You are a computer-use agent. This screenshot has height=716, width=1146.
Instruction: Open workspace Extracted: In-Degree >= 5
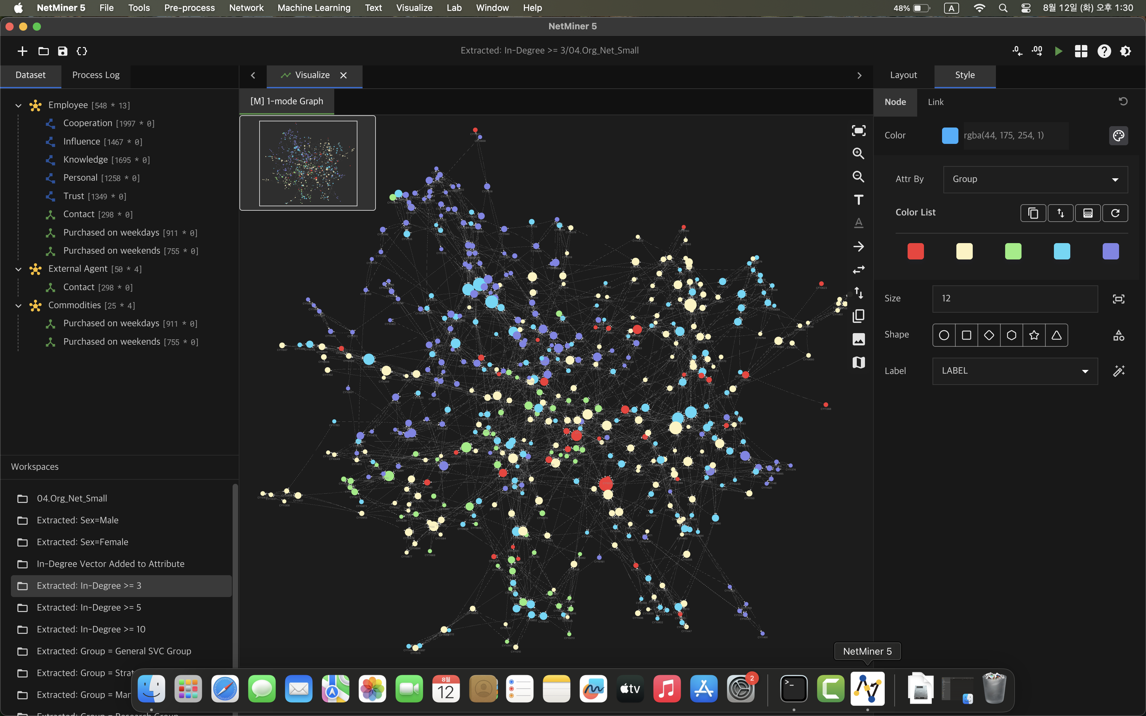(121, 608)
